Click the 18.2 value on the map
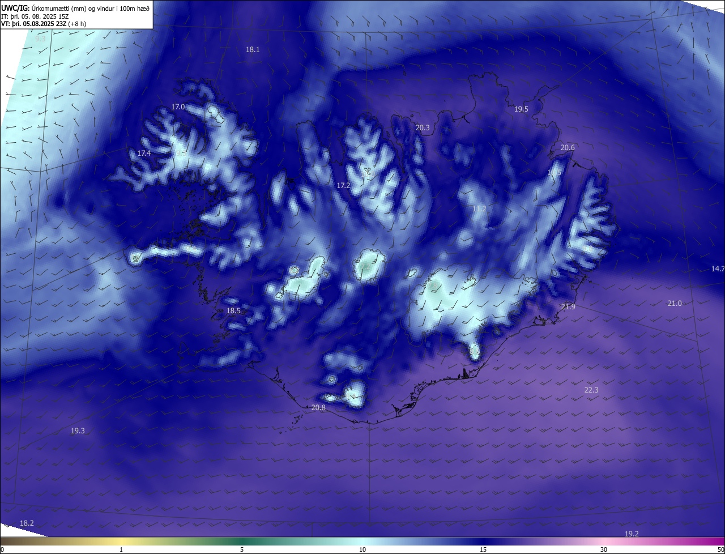The image size is (725, 554). [27, 523]
